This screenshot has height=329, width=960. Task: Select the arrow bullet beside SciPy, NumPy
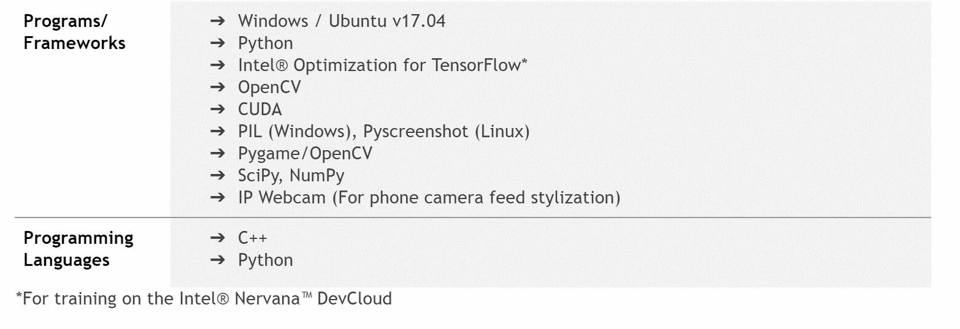pyautogui.click(x=218, y=176)
